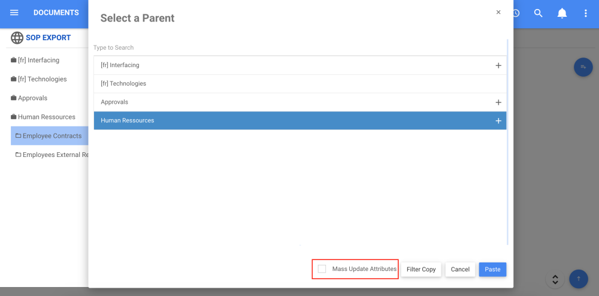599x296 pixels.
Task: Click the round add-to-list button
Action: (x=583, y=67)
